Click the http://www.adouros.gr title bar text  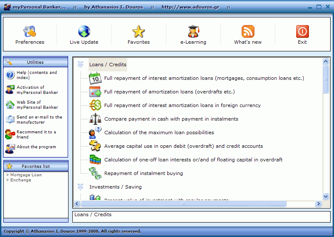(x=191, y=7)
